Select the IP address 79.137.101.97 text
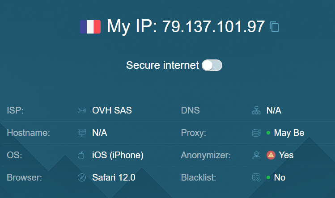Viewport: 335px width, 198px height. tap(213, 27)
